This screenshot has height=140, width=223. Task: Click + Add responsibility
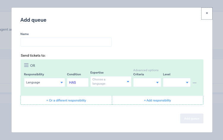[x=158, y=100]
